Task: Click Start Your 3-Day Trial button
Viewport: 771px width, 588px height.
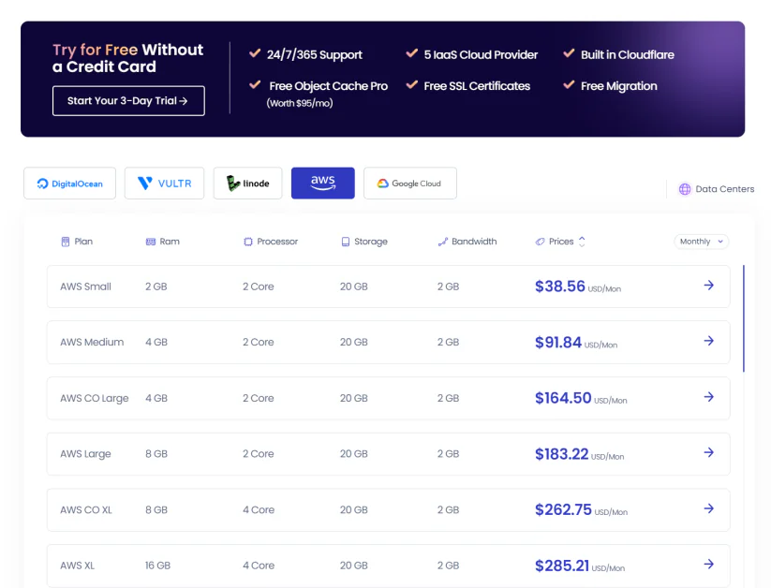Action: (128, 101)
